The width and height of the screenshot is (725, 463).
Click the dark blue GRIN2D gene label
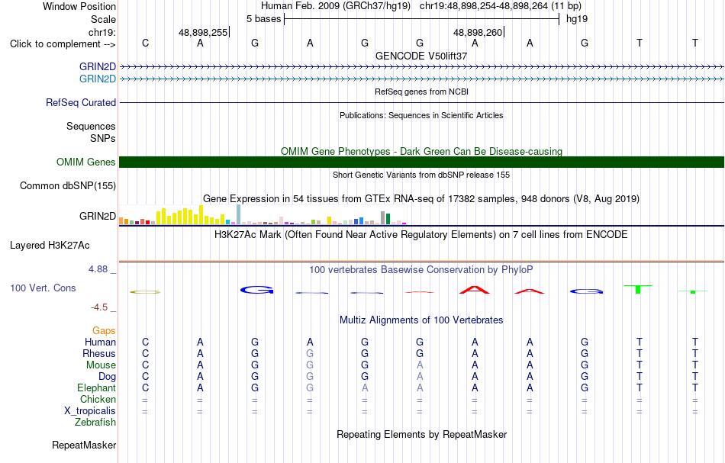[x=97, y=66]
